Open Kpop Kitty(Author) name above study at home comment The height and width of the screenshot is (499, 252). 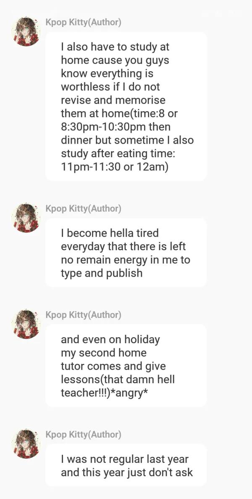tap(83, 22)
